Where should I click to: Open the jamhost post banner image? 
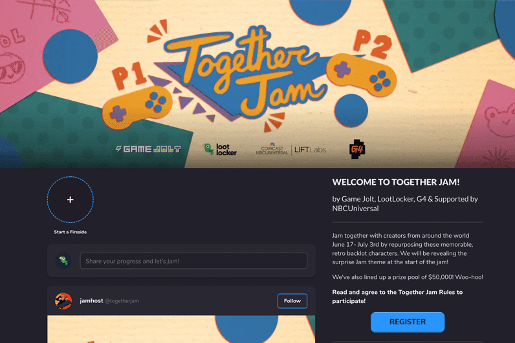coord(181,329)
